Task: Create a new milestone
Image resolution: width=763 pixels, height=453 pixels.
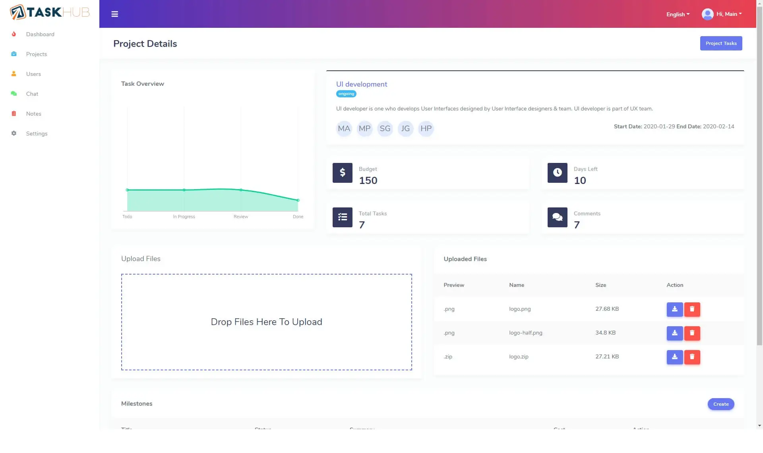Action: [720, 404]
